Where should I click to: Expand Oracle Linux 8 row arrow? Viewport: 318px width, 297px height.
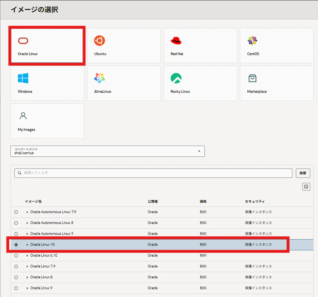27,277
